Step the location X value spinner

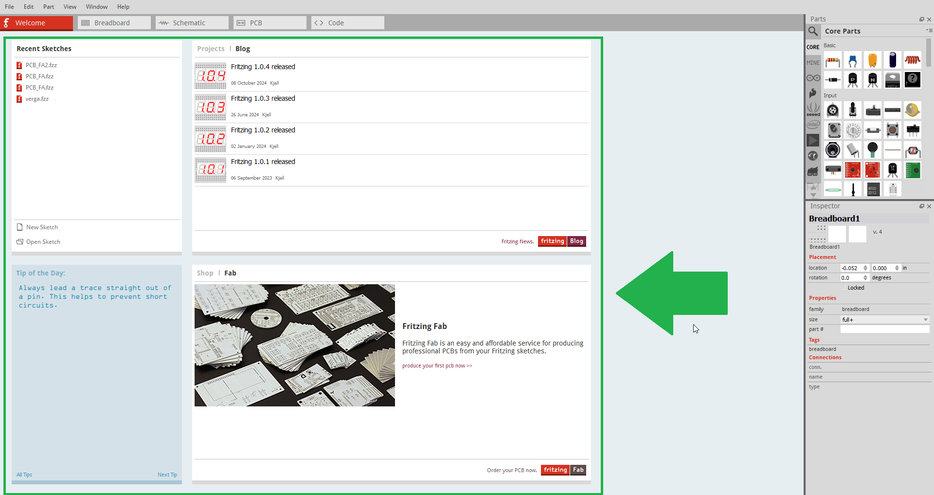click(865, 268)
